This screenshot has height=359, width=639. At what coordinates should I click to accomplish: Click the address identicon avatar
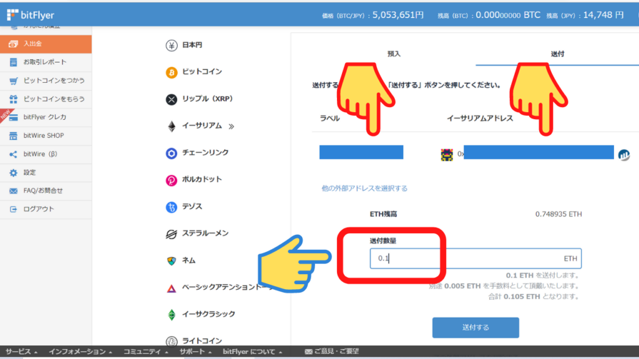pyautogui.click(x=447, y=155)
